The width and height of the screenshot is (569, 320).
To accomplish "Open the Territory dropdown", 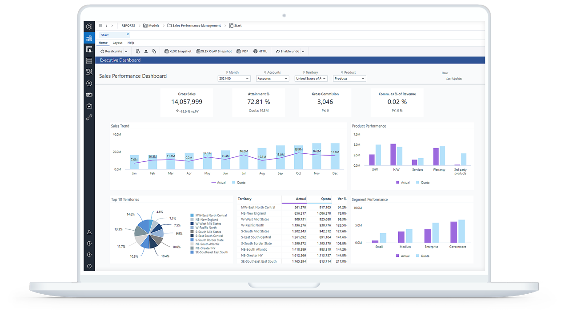I will [x=311, y=78].
